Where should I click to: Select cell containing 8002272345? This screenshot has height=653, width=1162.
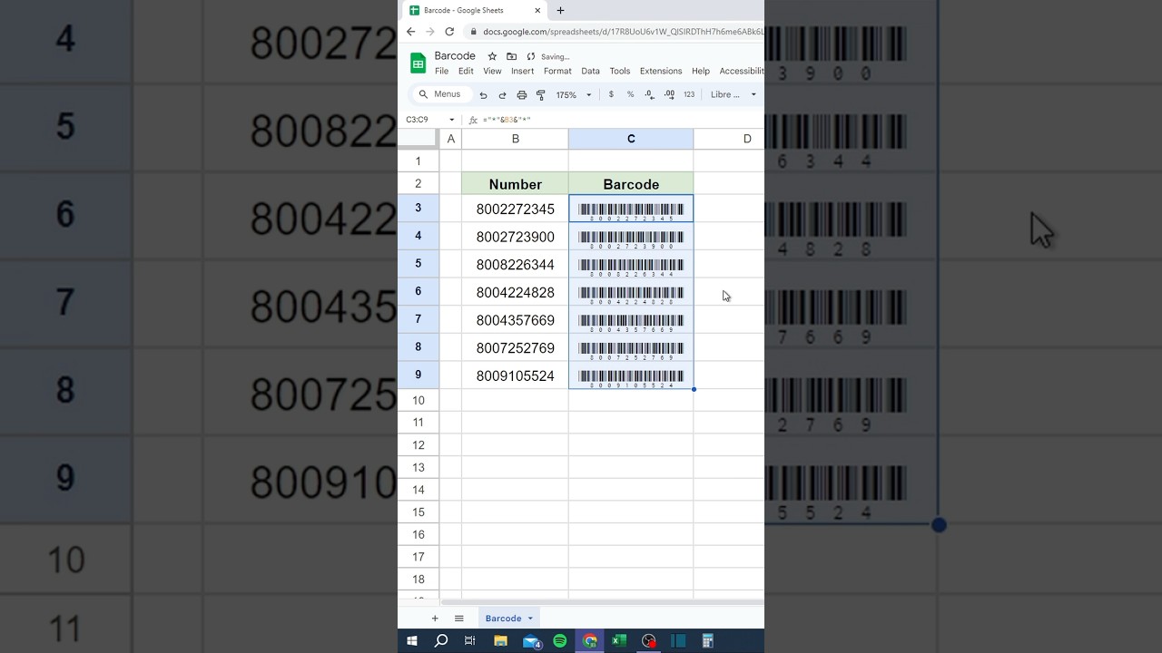pos(515,209)
